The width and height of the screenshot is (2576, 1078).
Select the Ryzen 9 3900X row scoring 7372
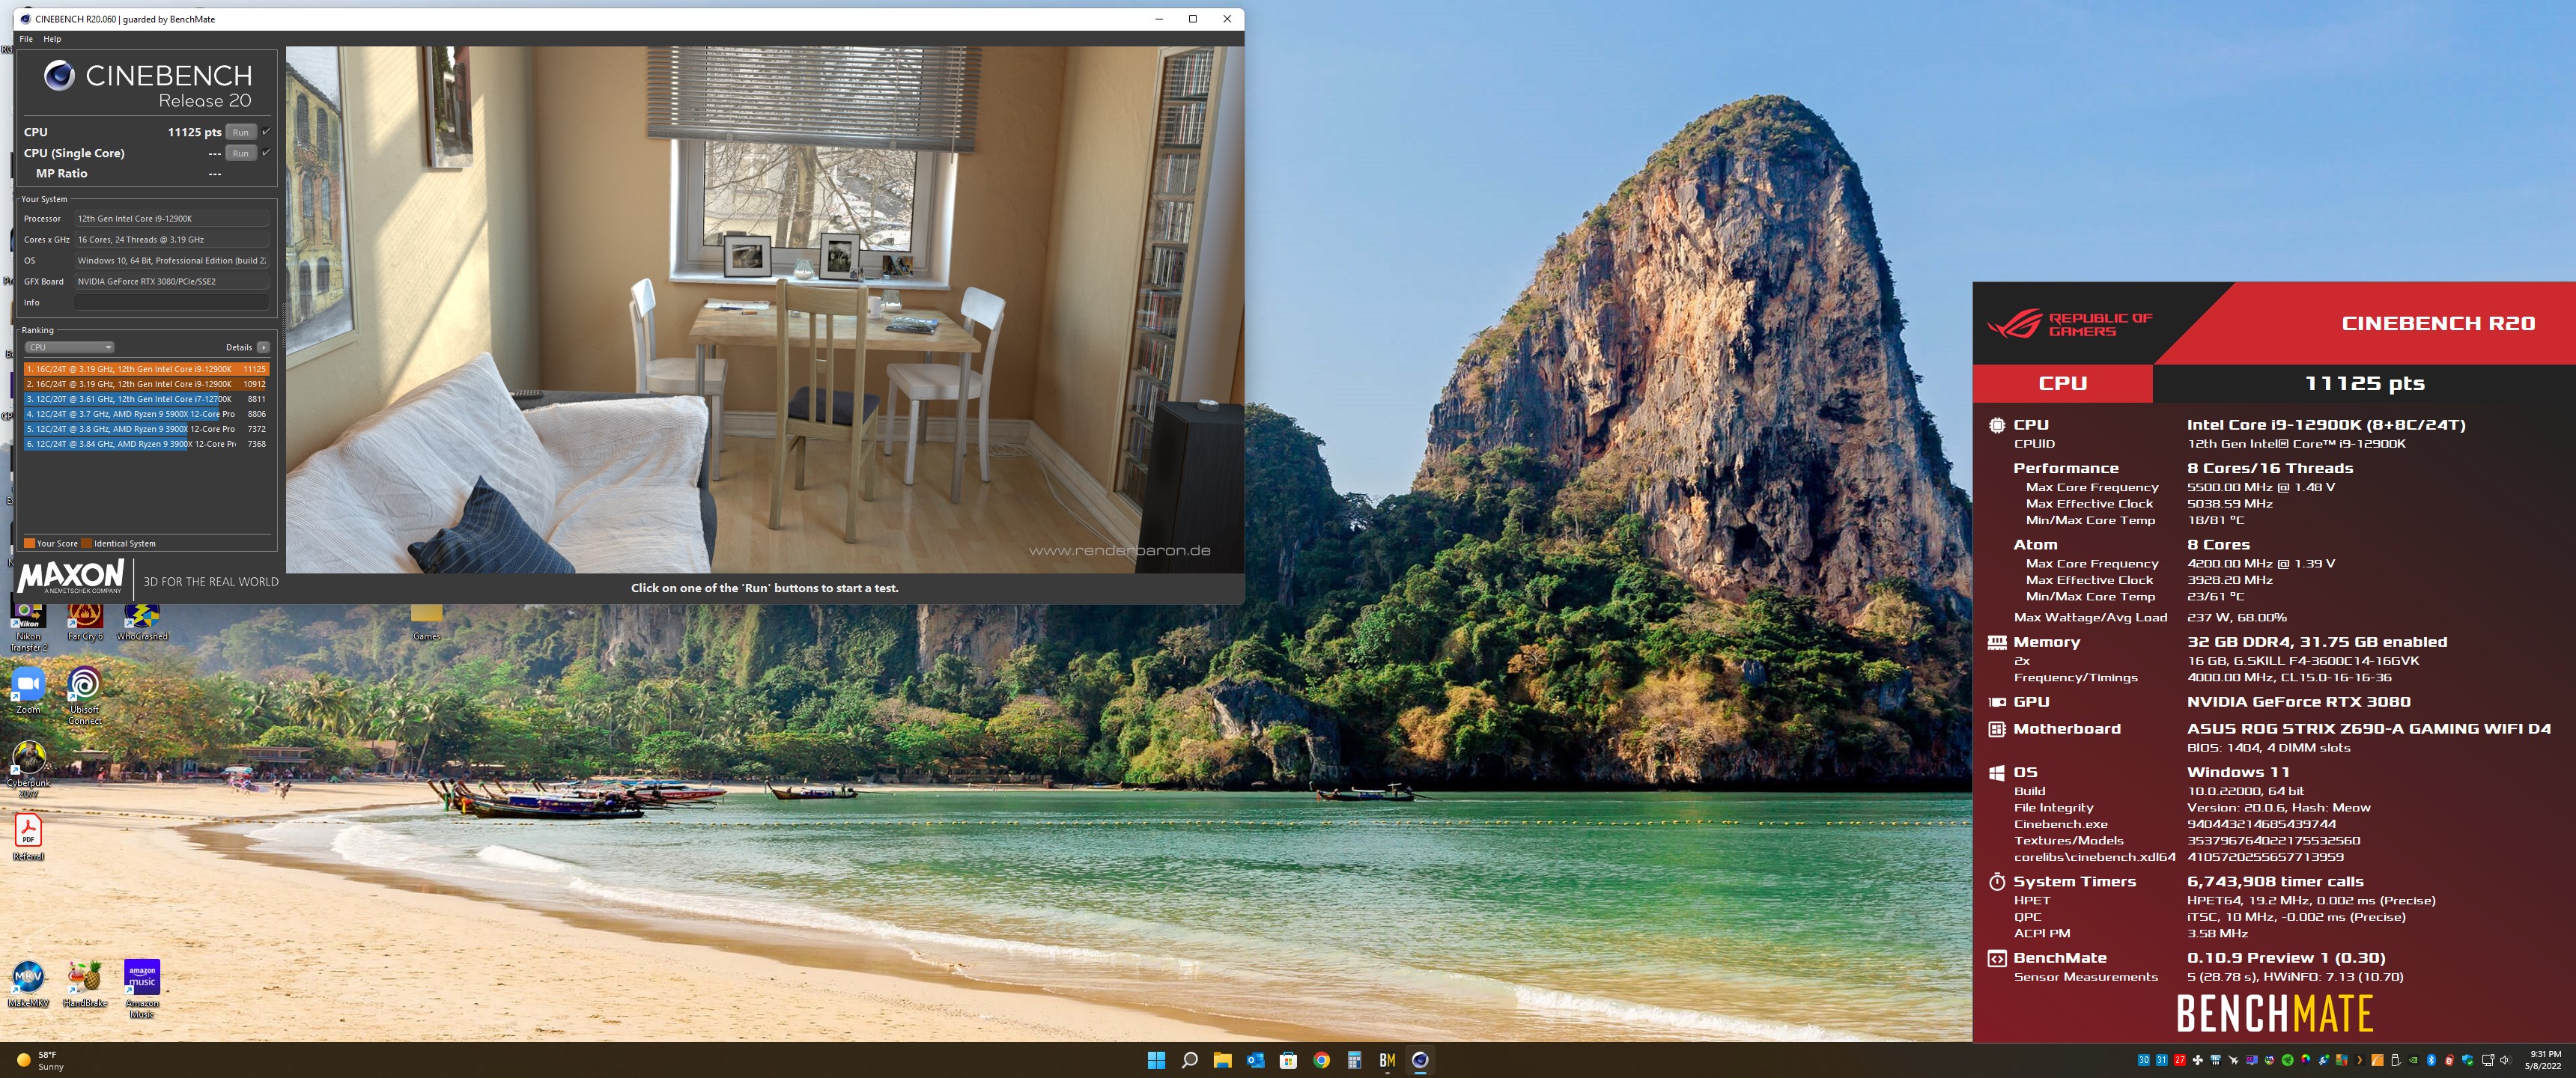coord(146,429)
